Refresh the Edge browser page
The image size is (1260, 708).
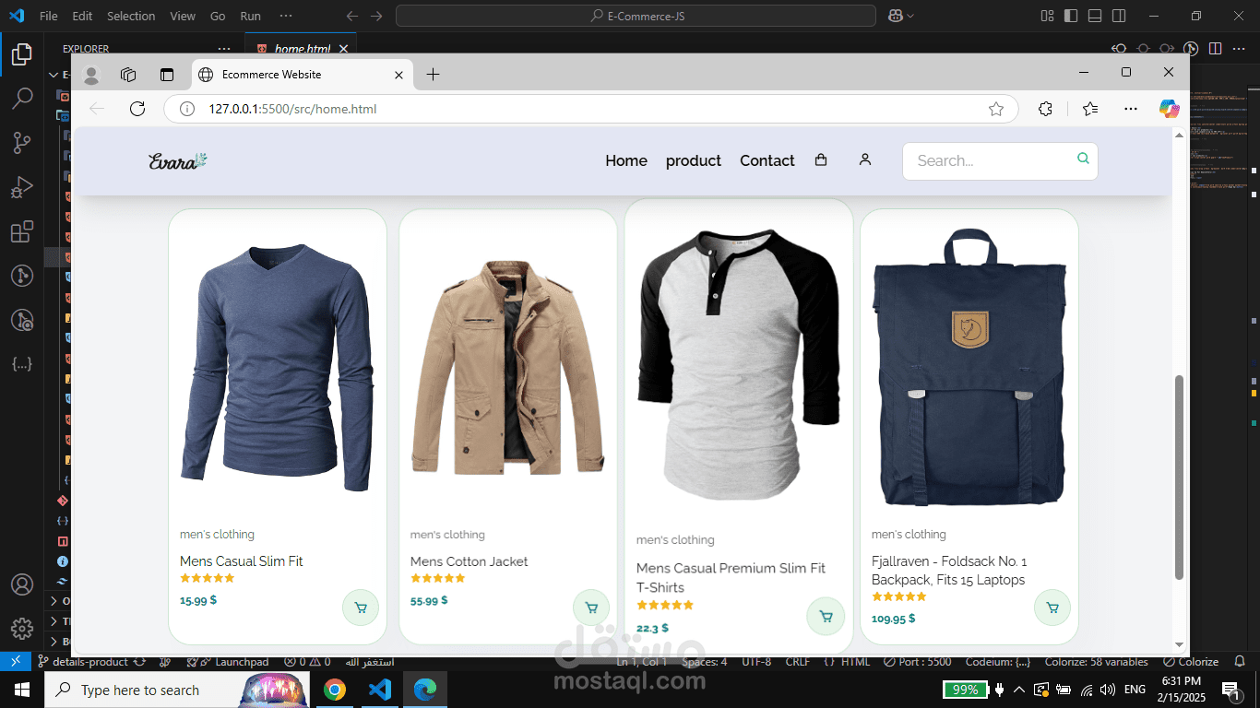coord(137,109)
